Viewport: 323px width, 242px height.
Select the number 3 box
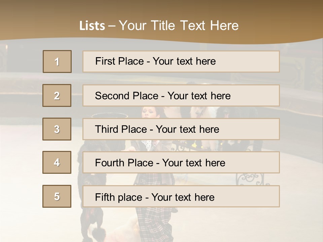(x=57, y=129)
